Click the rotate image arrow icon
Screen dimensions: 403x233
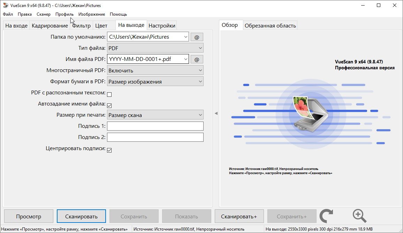[326, 216]
